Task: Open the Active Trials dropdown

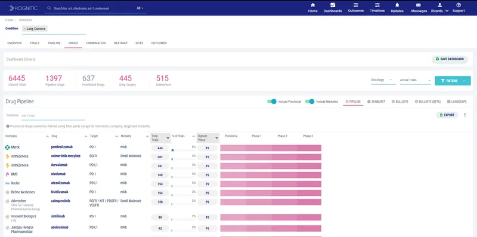Action: (x=415, y=80)
